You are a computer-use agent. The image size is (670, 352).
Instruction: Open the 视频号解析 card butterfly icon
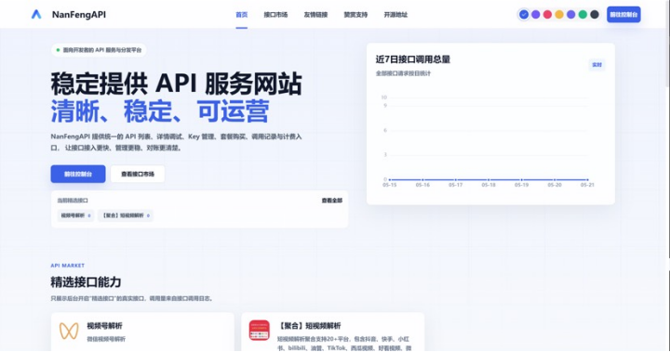click(69, 331)
